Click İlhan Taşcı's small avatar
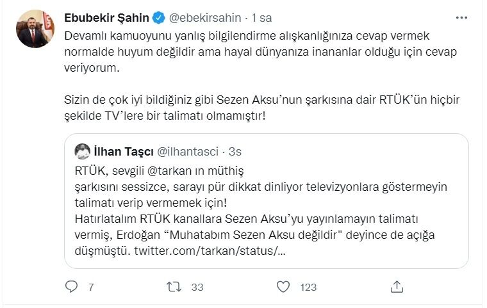487x308 pixels. point(82,152)
